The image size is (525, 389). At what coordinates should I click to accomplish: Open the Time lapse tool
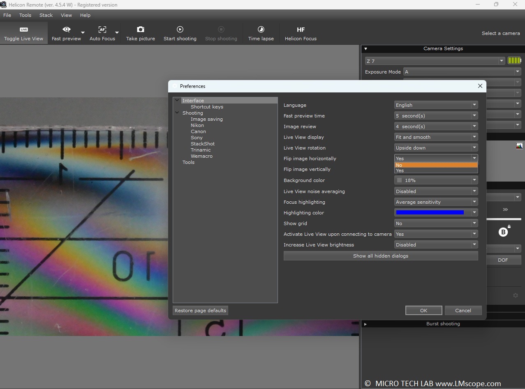pos(261,33)
